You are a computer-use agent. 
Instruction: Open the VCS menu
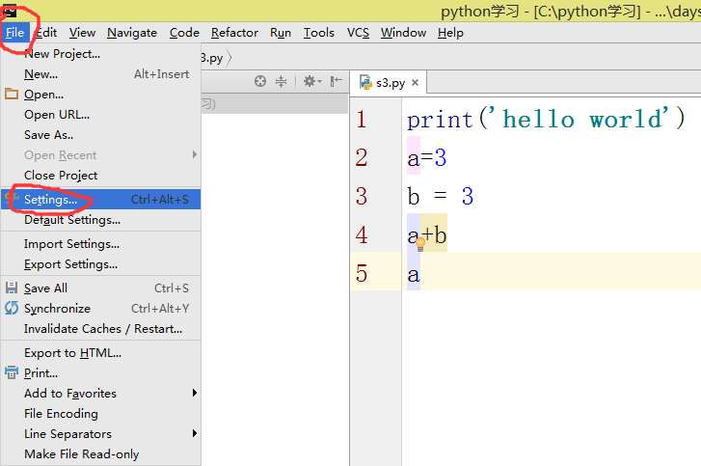point(358,33)
